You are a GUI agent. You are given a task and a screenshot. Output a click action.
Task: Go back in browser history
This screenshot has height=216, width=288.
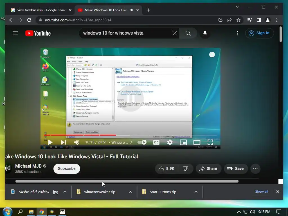coord(11,20)
